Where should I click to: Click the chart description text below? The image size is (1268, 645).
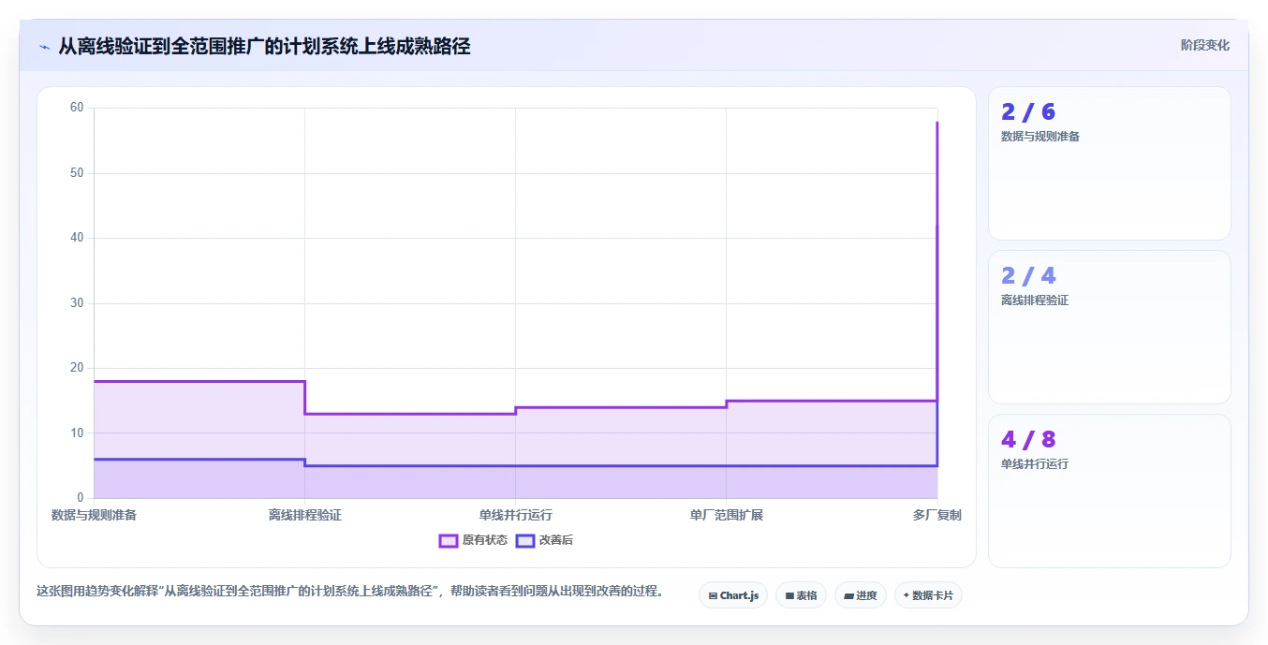(x=350, y=592)
